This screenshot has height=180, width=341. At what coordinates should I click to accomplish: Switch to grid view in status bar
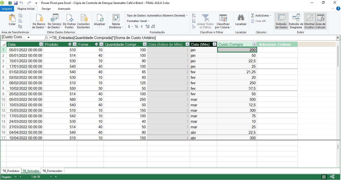324,177
